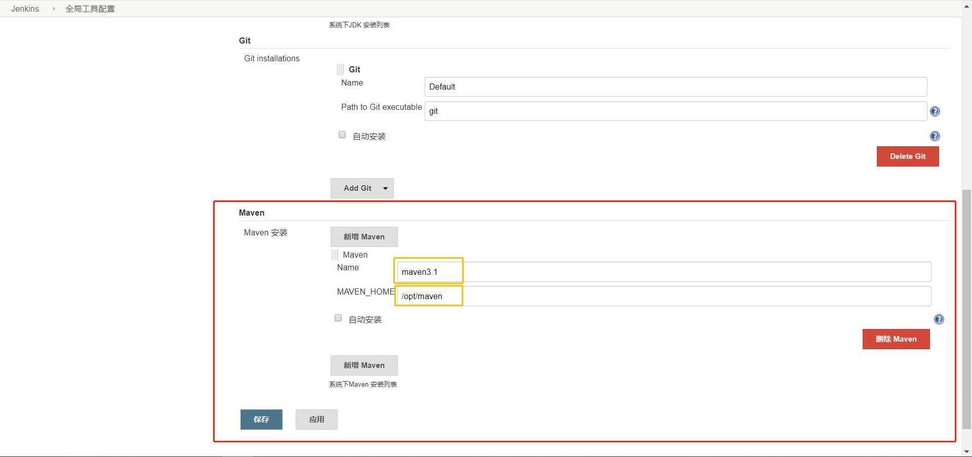Click the Path to Git executable label
Viewport: 972px width, 457px height.
(x=381, y=107)
